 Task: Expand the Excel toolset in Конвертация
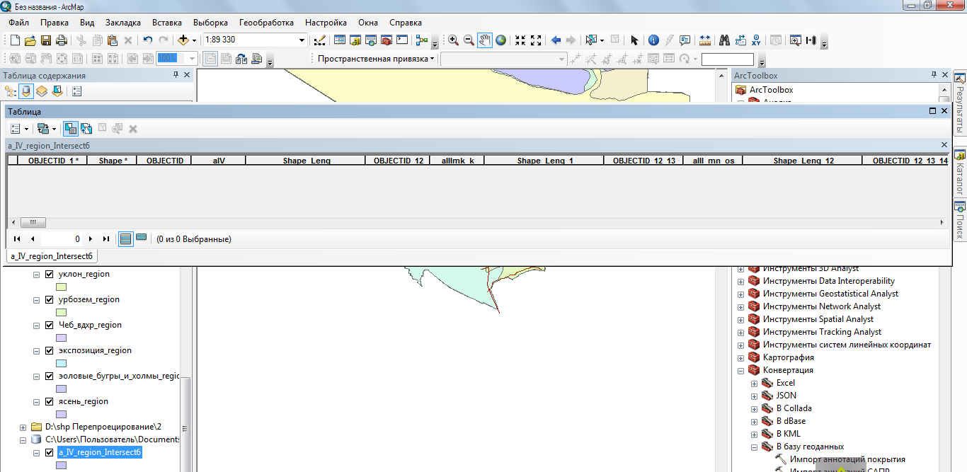click(x=755, y=383)
